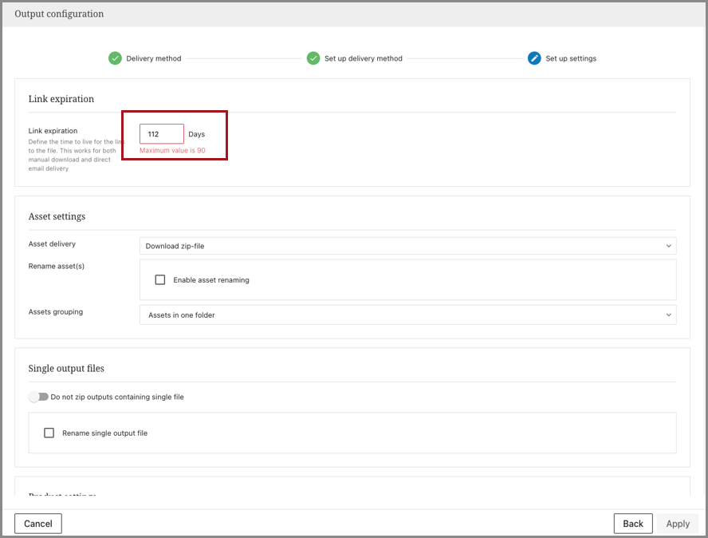Viewport: 708px width, 538px height.
Task: Click the chevron arrow on Asset delivery field
Action: click(668, 246)
